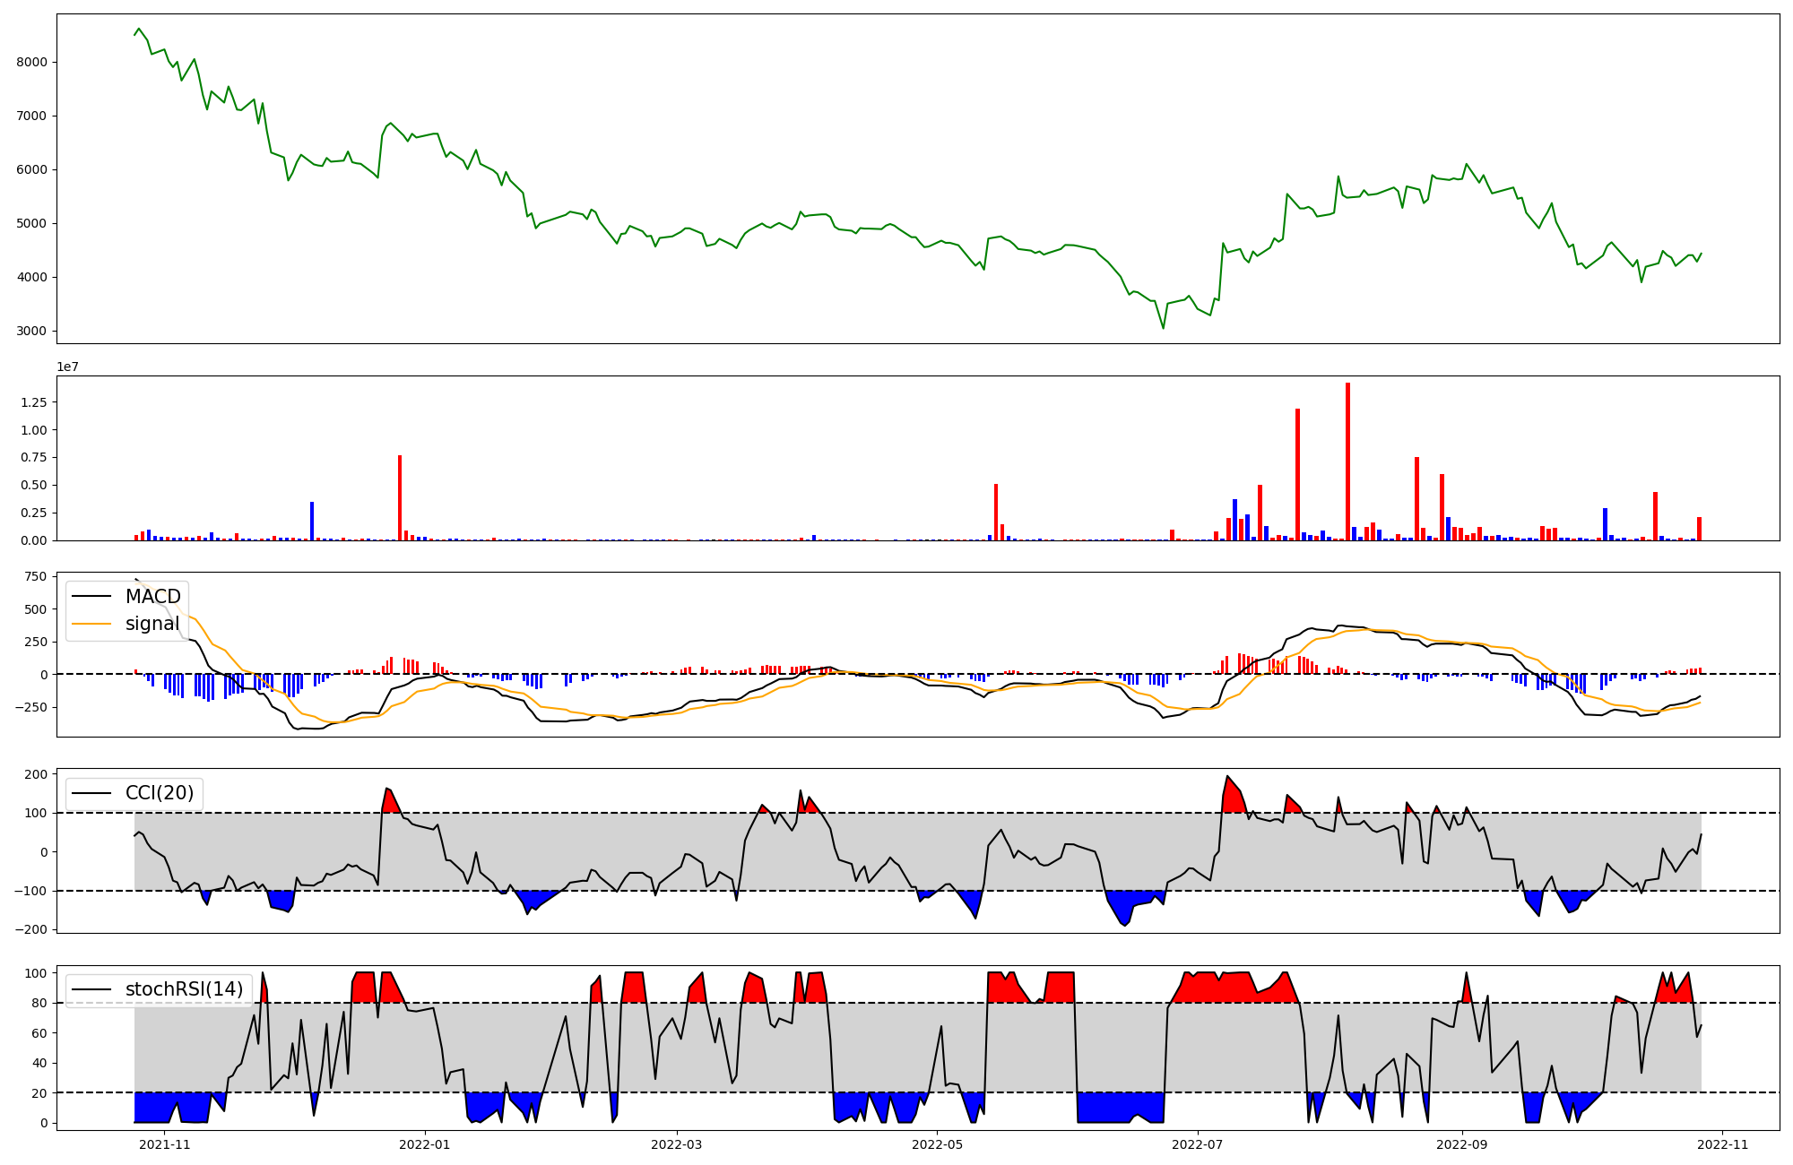This screenshot has height=1165, width=1793.
Task: Click the CCI(20) legend entry
Action: 159,793
